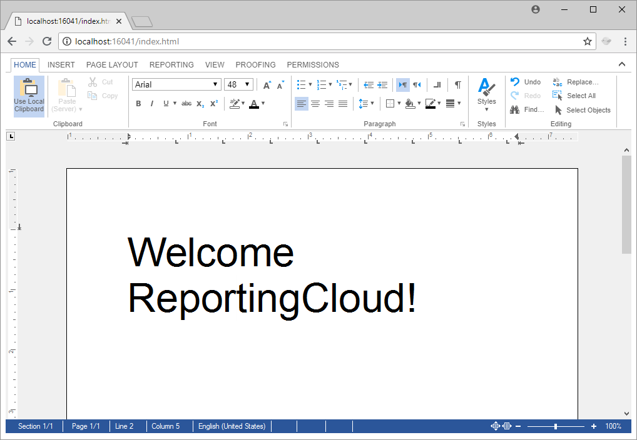Decrease paragraph indent
This screenshot has height=440, width=637.
point(369,85)
